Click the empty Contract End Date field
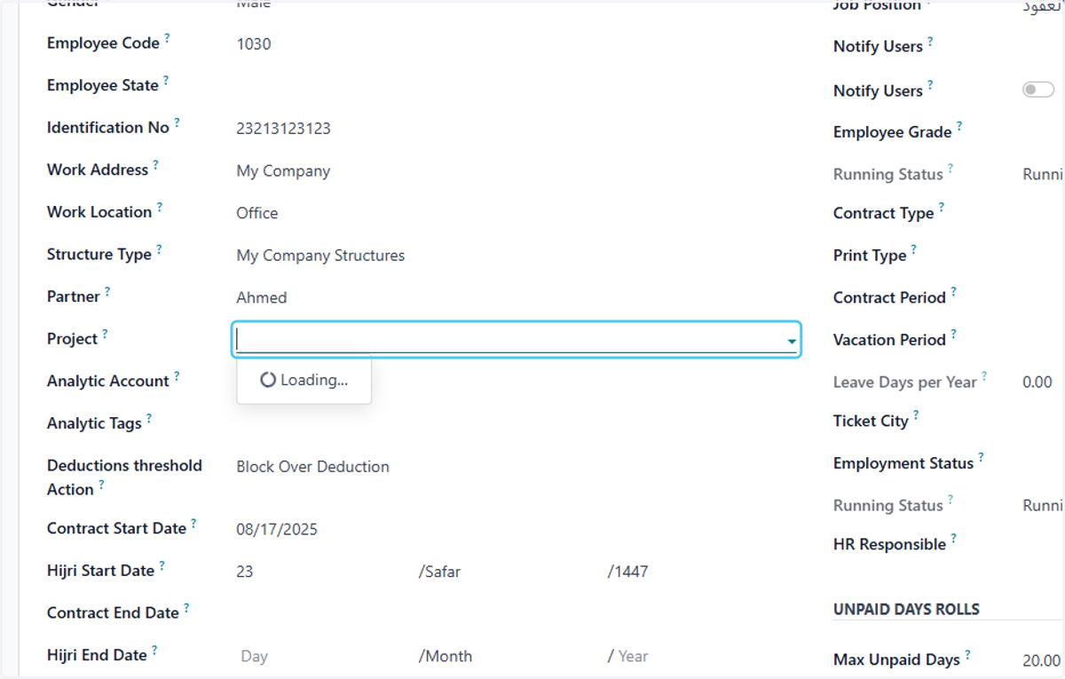Image resolution: width=1065 pixels, height=679 pixels. coord(517,613)
